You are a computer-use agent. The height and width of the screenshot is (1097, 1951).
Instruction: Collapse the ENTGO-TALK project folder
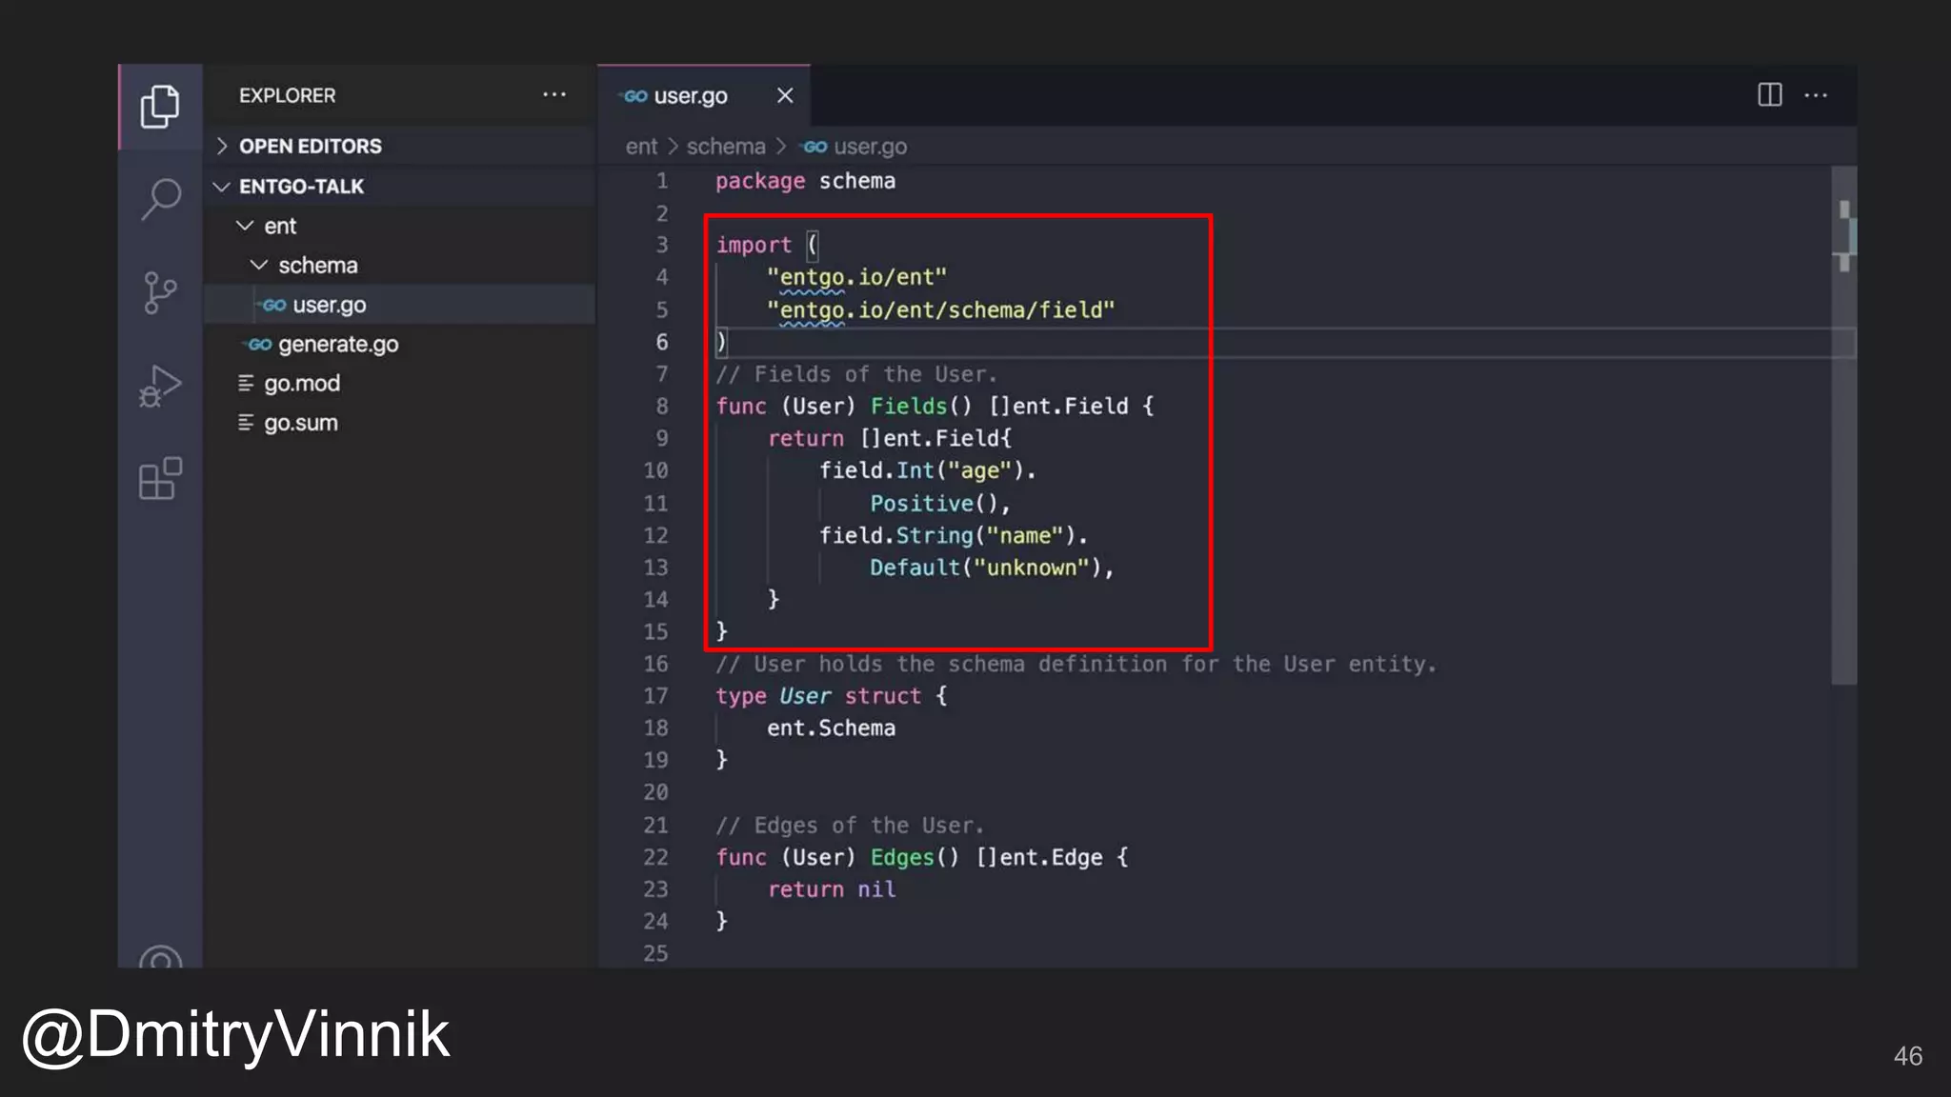point(301,187)
